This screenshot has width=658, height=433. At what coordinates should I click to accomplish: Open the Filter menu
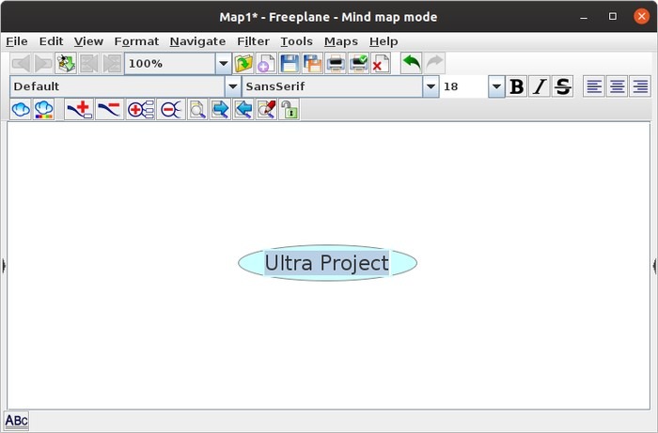click(253, 41)
